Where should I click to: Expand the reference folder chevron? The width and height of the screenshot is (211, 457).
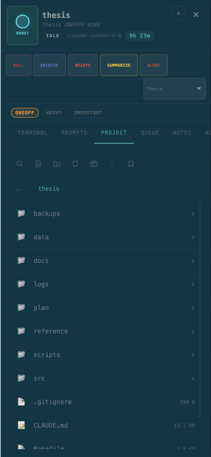coord(193,331)
